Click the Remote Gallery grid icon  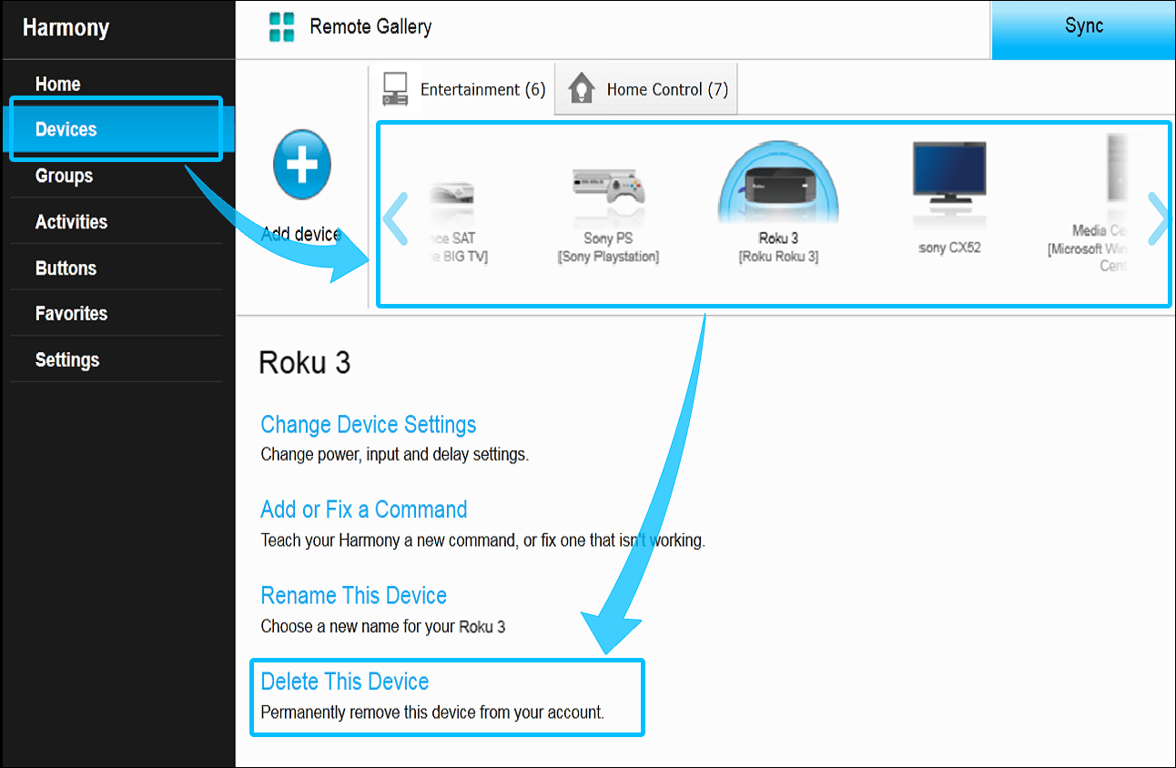pos(282,27)
